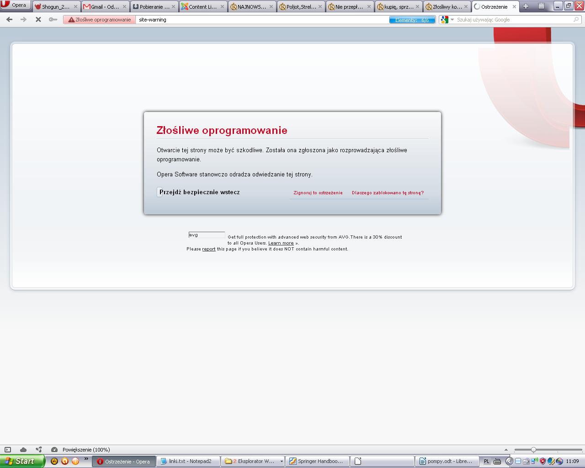Switch to the kupię, sprz... tab
The image size is (585, 468).
pyautogui.click(x=399, y=7)
